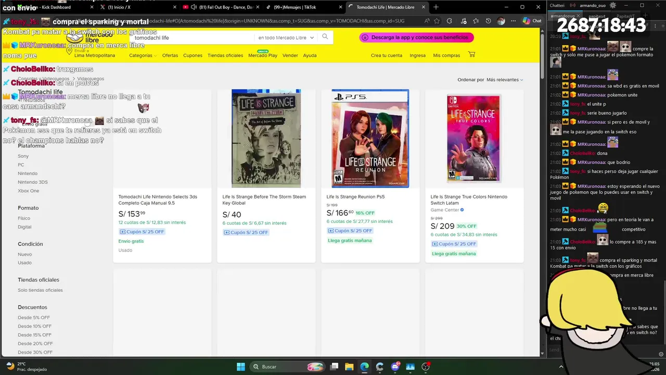Filter by Usado condition
Viewport: 666px width, 375px height.
click(24, 262)
